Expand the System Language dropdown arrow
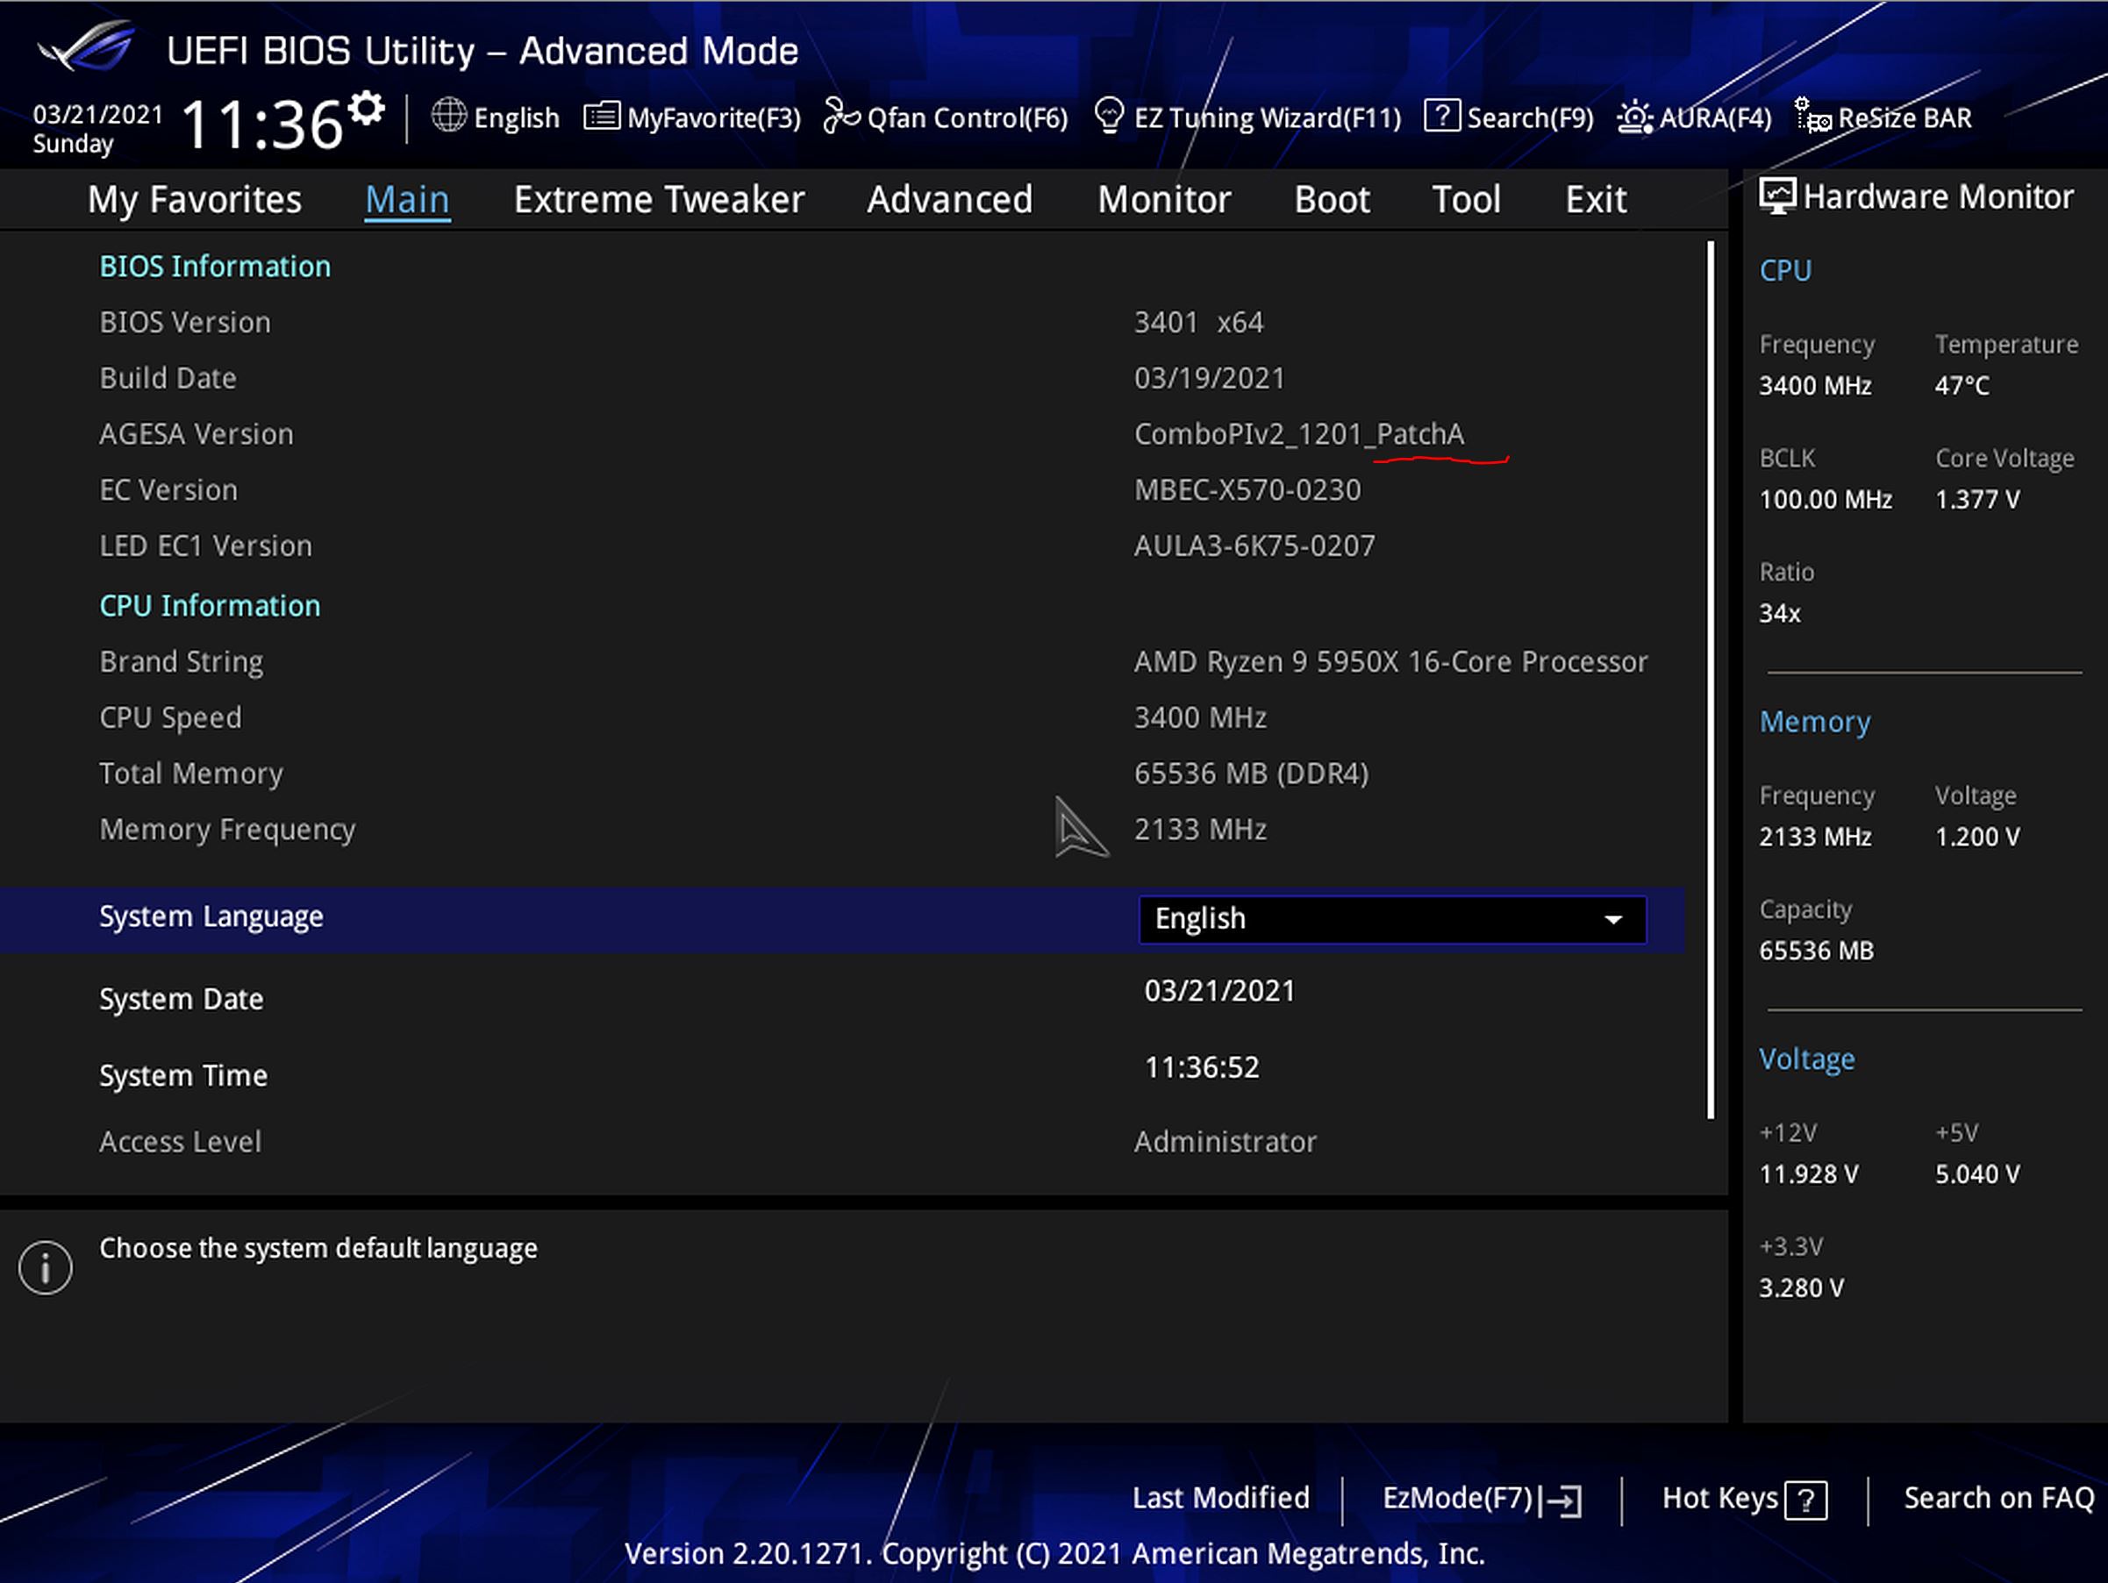The height and width of the screenshot is (1583, 2108). [x=1612, y=919]
